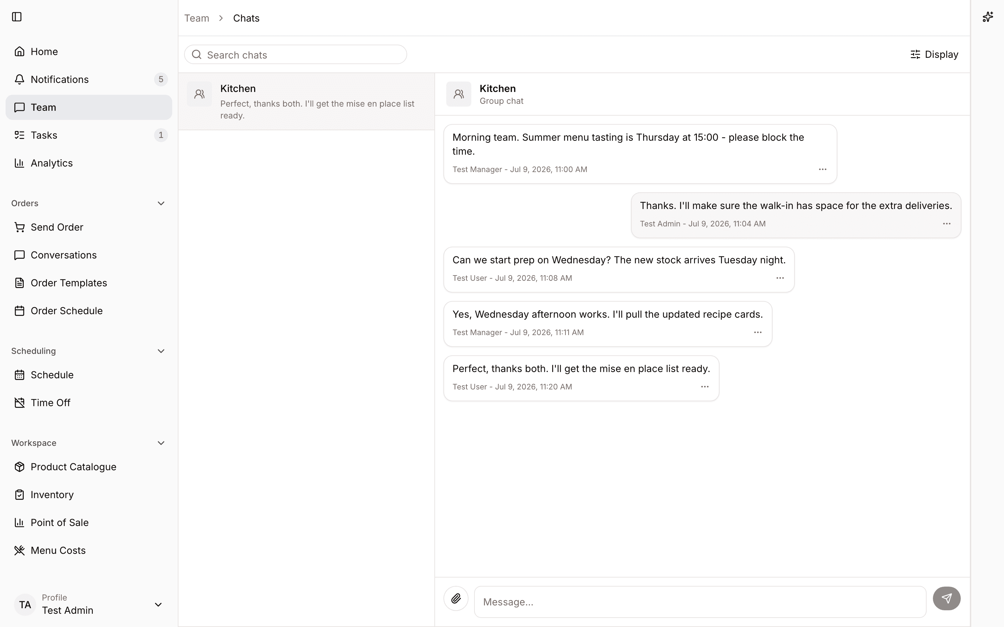The height and width of the screenshot is (627, 1004).
Task: Toggle the sidebar collapse icon
Action: click(17, 17)
